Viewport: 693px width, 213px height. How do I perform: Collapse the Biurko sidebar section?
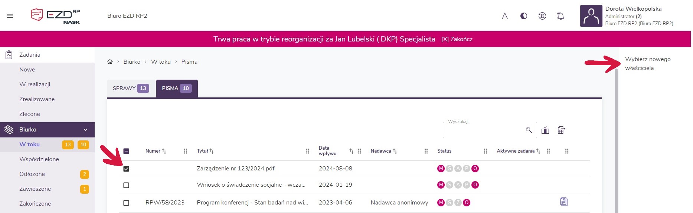(x=85, y=130)
